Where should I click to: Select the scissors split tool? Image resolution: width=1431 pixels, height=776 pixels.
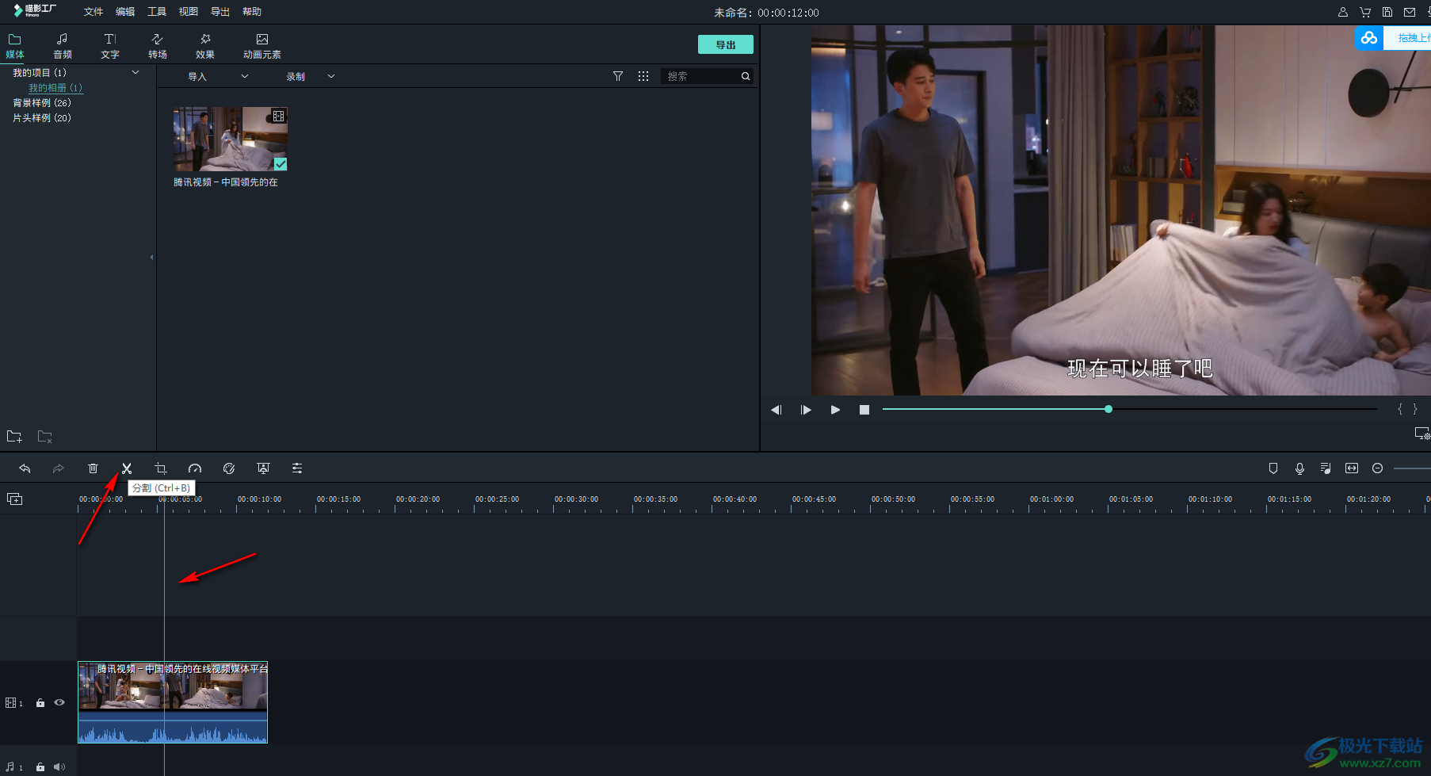[127, 468]
